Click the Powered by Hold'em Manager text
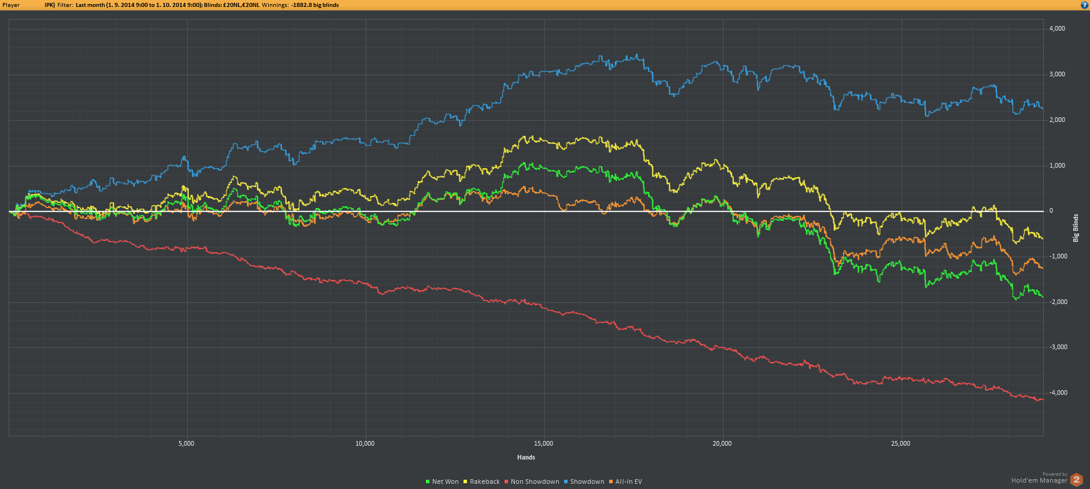Viewport: 1090px width, 489px height. point(1039,480)
